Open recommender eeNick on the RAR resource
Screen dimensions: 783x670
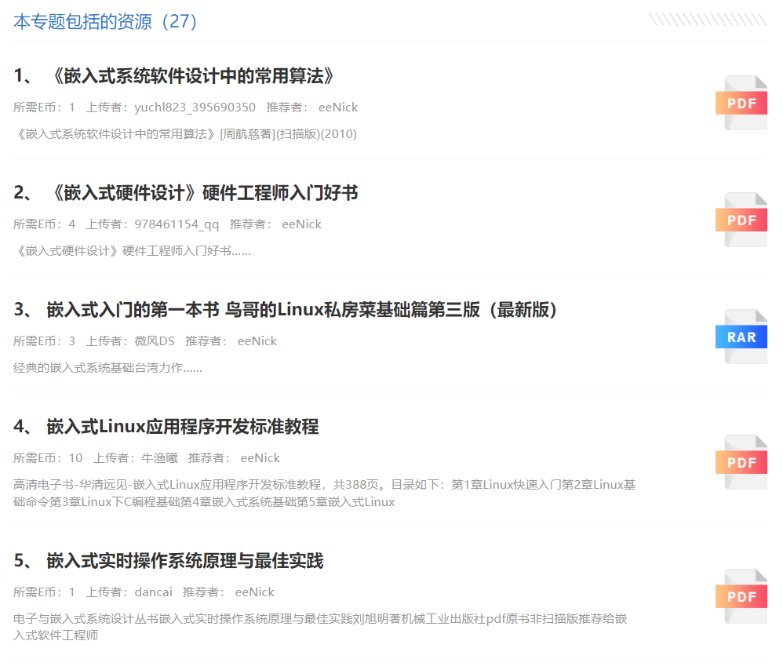click(257, 340)
